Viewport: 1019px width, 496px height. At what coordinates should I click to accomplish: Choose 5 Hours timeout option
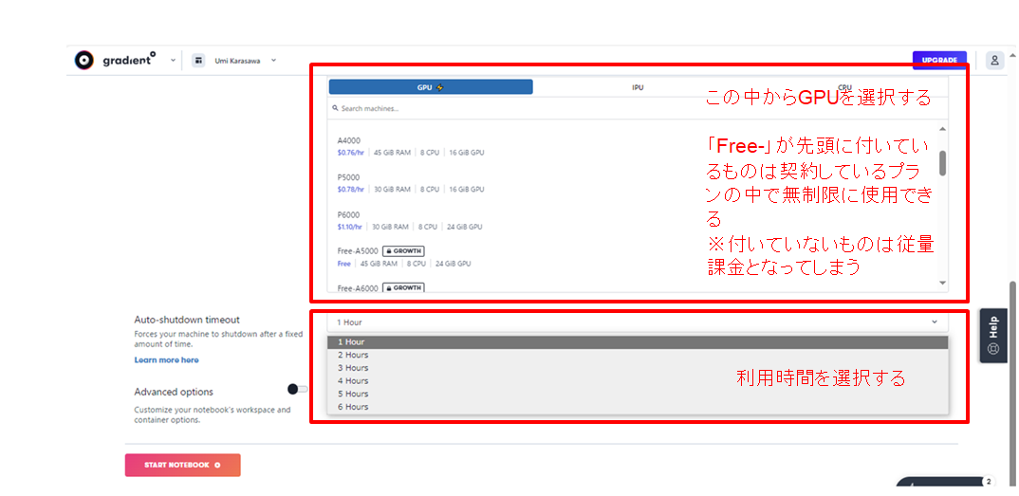tap(638, 395)
